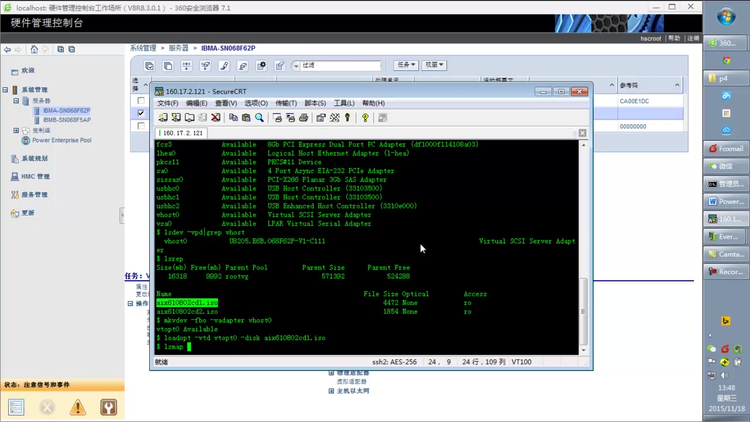Click the HMC collapse all tree icon
The height and width of the screenshot is (422, 750).
[71, 50]
